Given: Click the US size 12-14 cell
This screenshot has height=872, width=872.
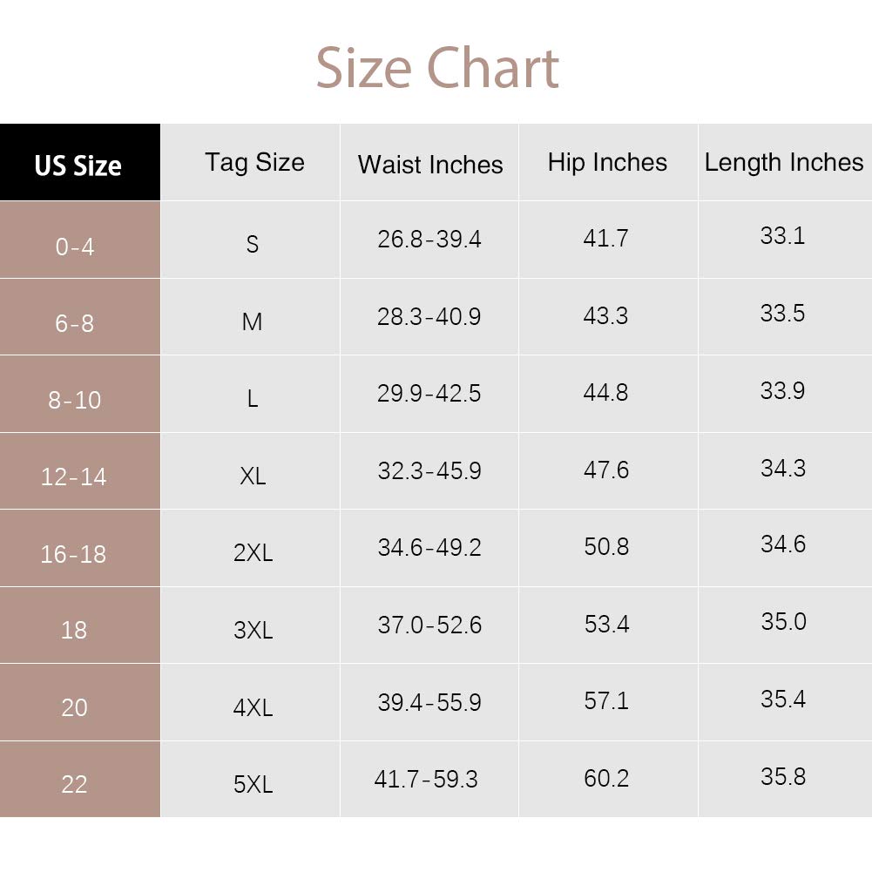Looking at the screenshot, I should 74,477.
